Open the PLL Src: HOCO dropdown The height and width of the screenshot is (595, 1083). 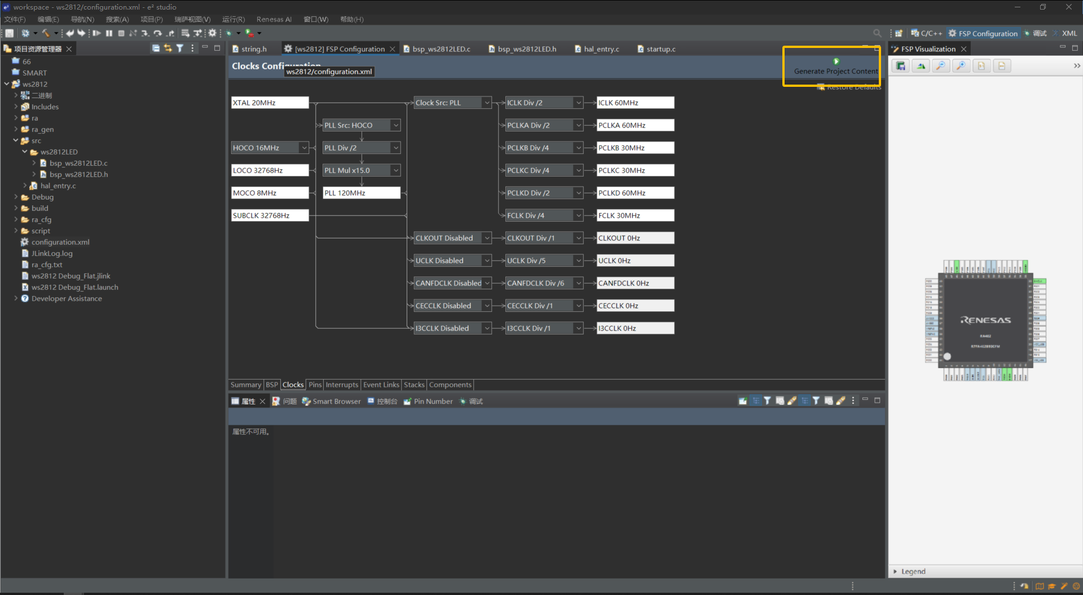(395, 125)
